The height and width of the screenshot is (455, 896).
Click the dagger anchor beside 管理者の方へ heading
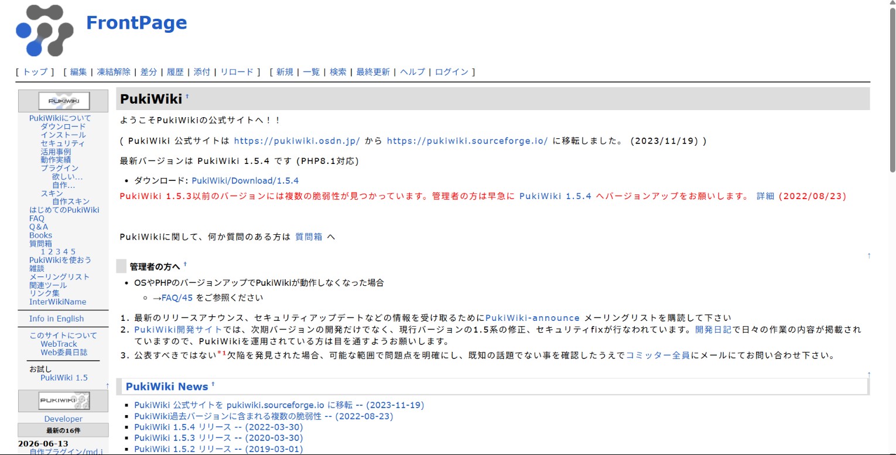click(185, 264)
